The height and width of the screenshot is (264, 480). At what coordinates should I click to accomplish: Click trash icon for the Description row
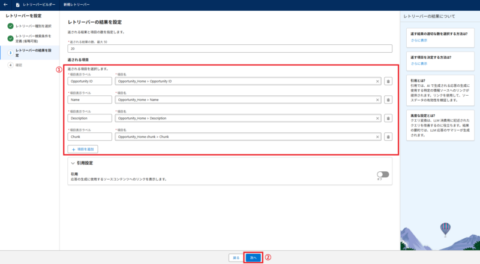(388, 119)
